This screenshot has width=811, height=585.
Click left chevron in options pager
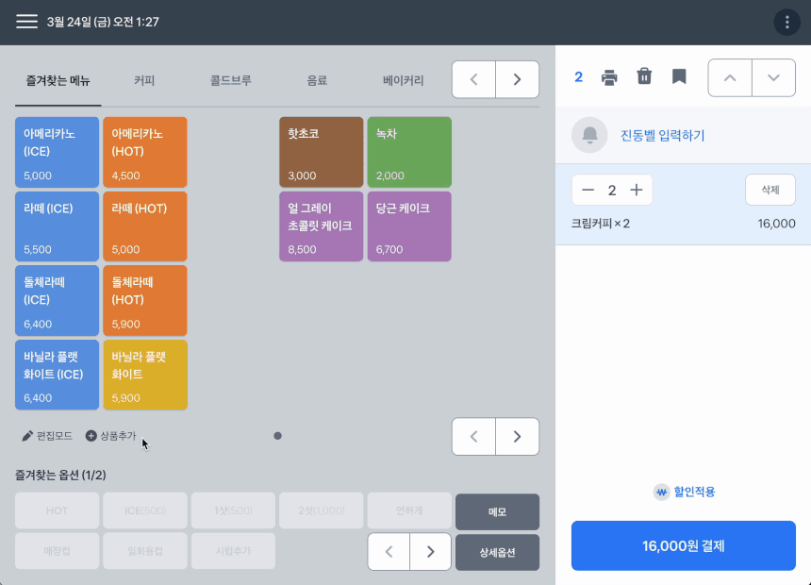coord(389,551)
